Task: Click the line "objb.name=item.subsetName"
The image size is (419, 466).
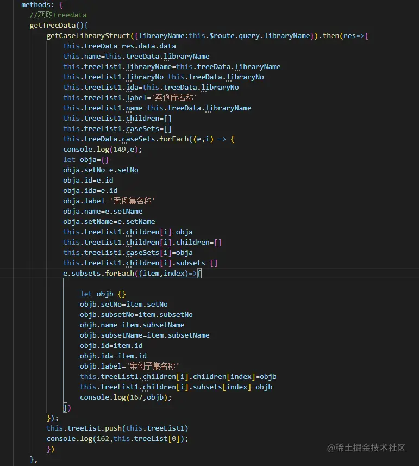Action: [x=132, y=325]
